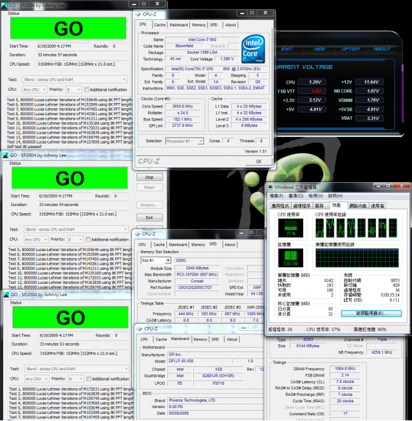This screenshot has height=421, width=412.
Task: Click the Exit button in SP2004
Action: [149, 218]
